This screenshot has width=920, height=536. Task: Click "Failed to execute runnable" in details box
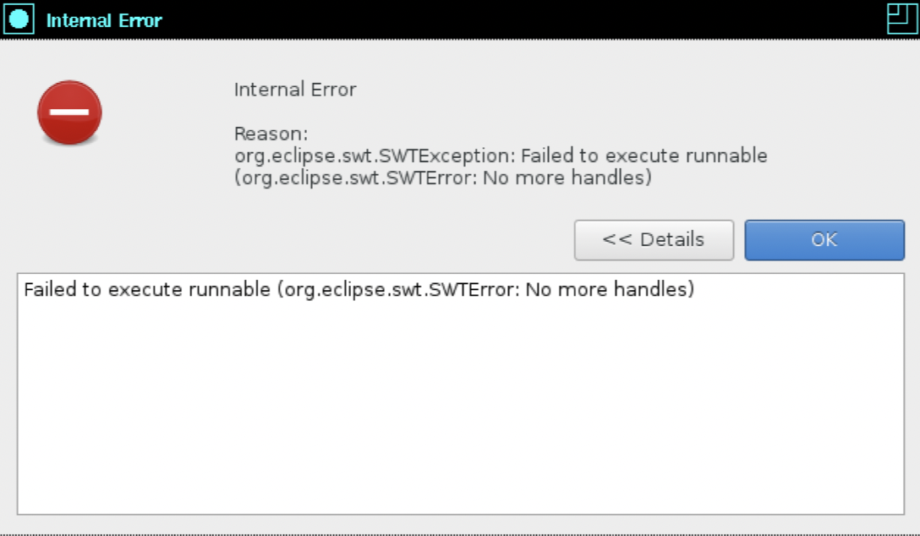pyautogui.click(x=147, y=290)
